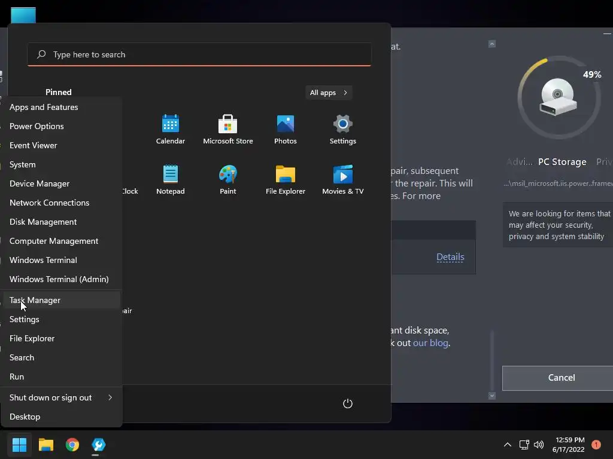Expand Shut down or sign out submenu

click(x=62, y=397)
